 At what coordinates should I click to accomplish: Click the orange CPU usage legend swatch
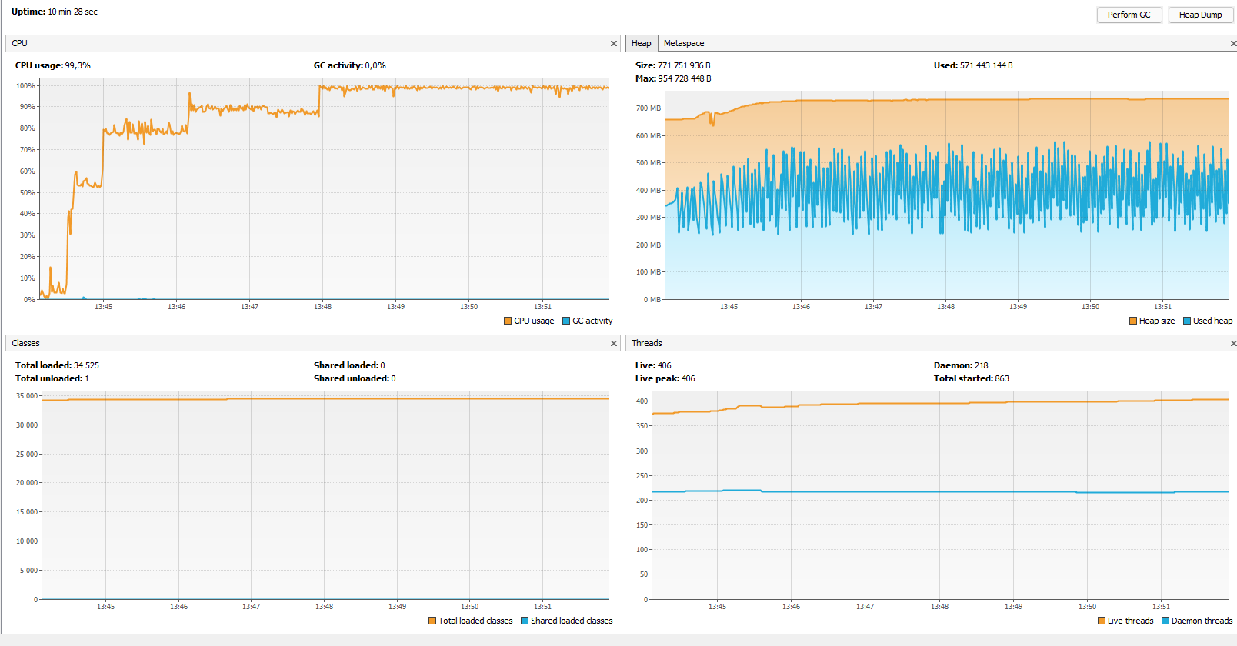coord(508,321)
